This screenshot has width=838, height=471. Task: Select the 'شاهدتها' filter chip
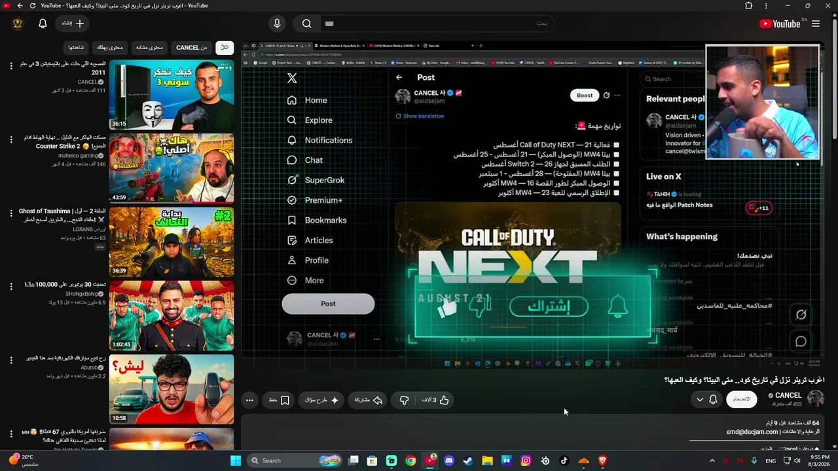[x=76, y=47]
